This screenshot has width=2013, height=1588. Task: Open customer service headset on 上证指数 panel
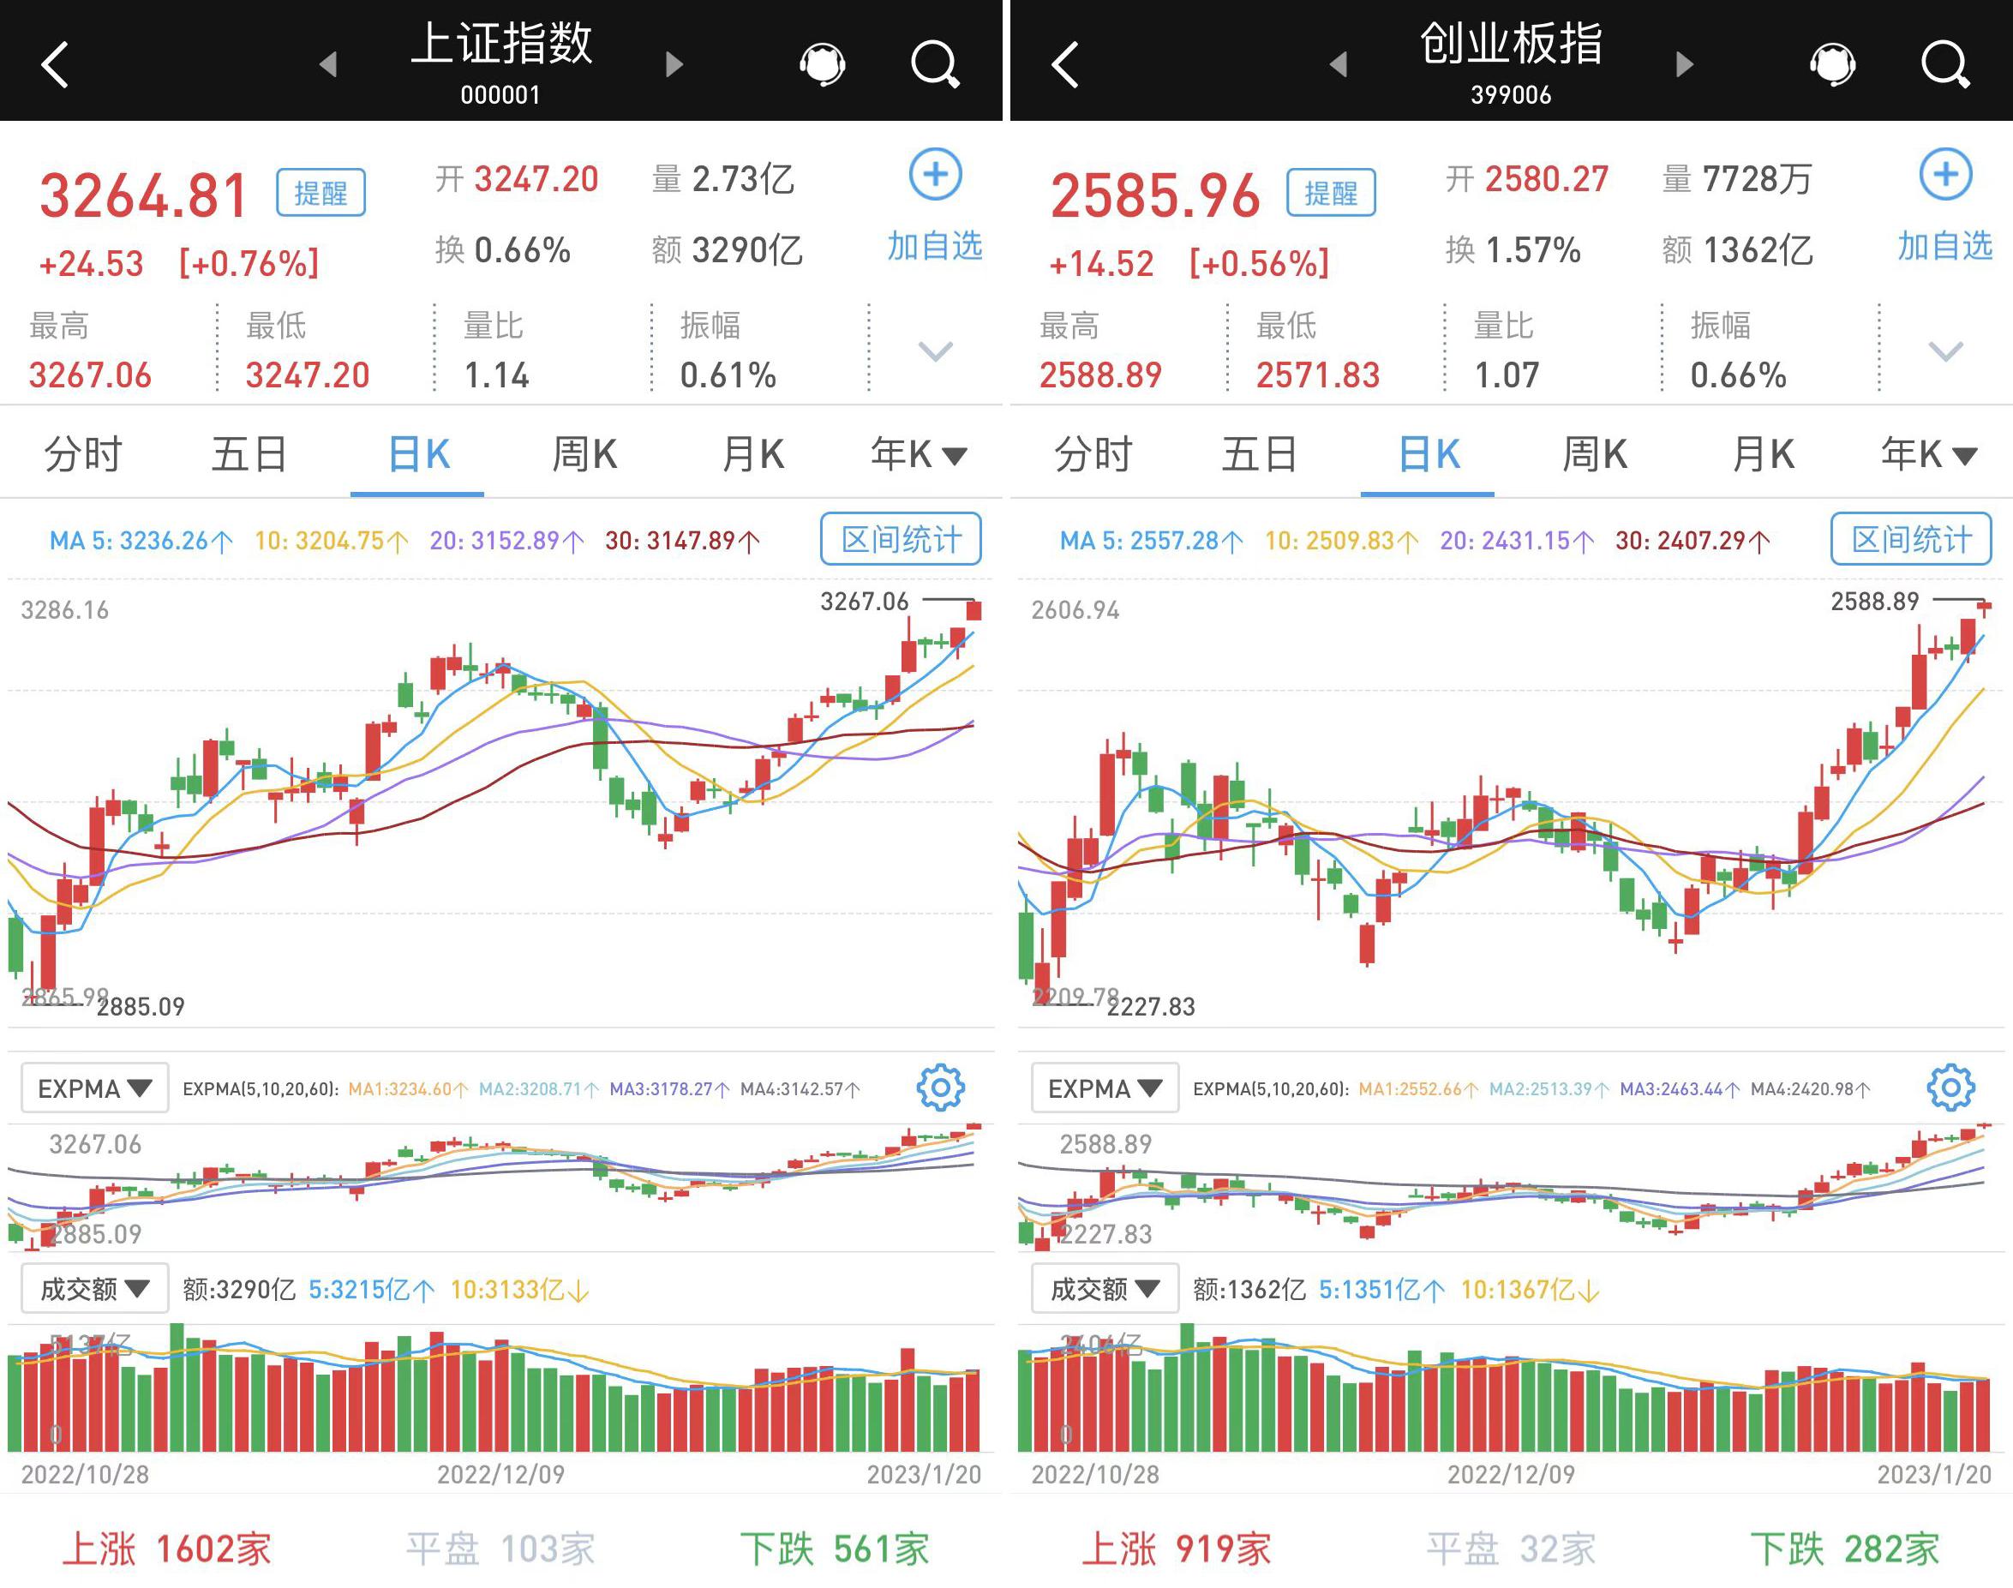pos(822,64)
